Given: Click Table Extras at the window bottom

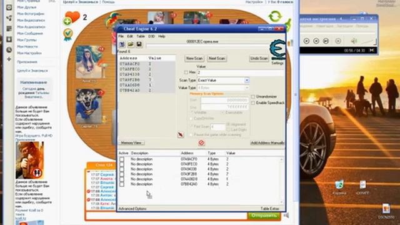Looking at the screenshot, I should click(269, 209).
